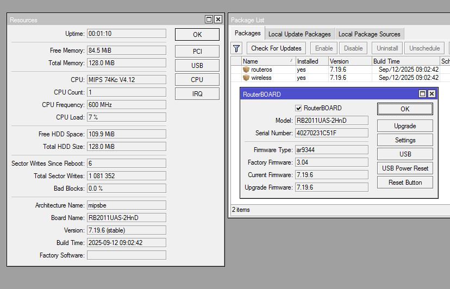The width and height of the screenshot is (450, 289).
Task: Click the Uninstall package button
Action: pos(387,48)
